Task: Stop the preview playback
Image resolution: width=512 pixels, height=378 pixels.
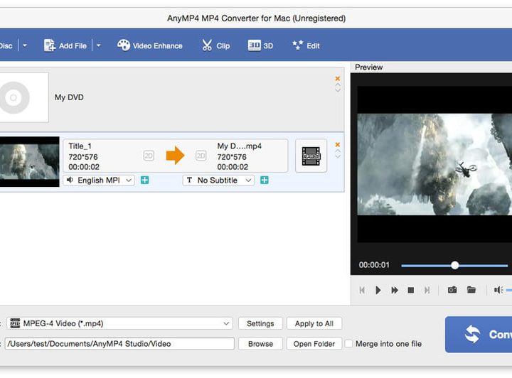Action: click(x=411, y=290)
